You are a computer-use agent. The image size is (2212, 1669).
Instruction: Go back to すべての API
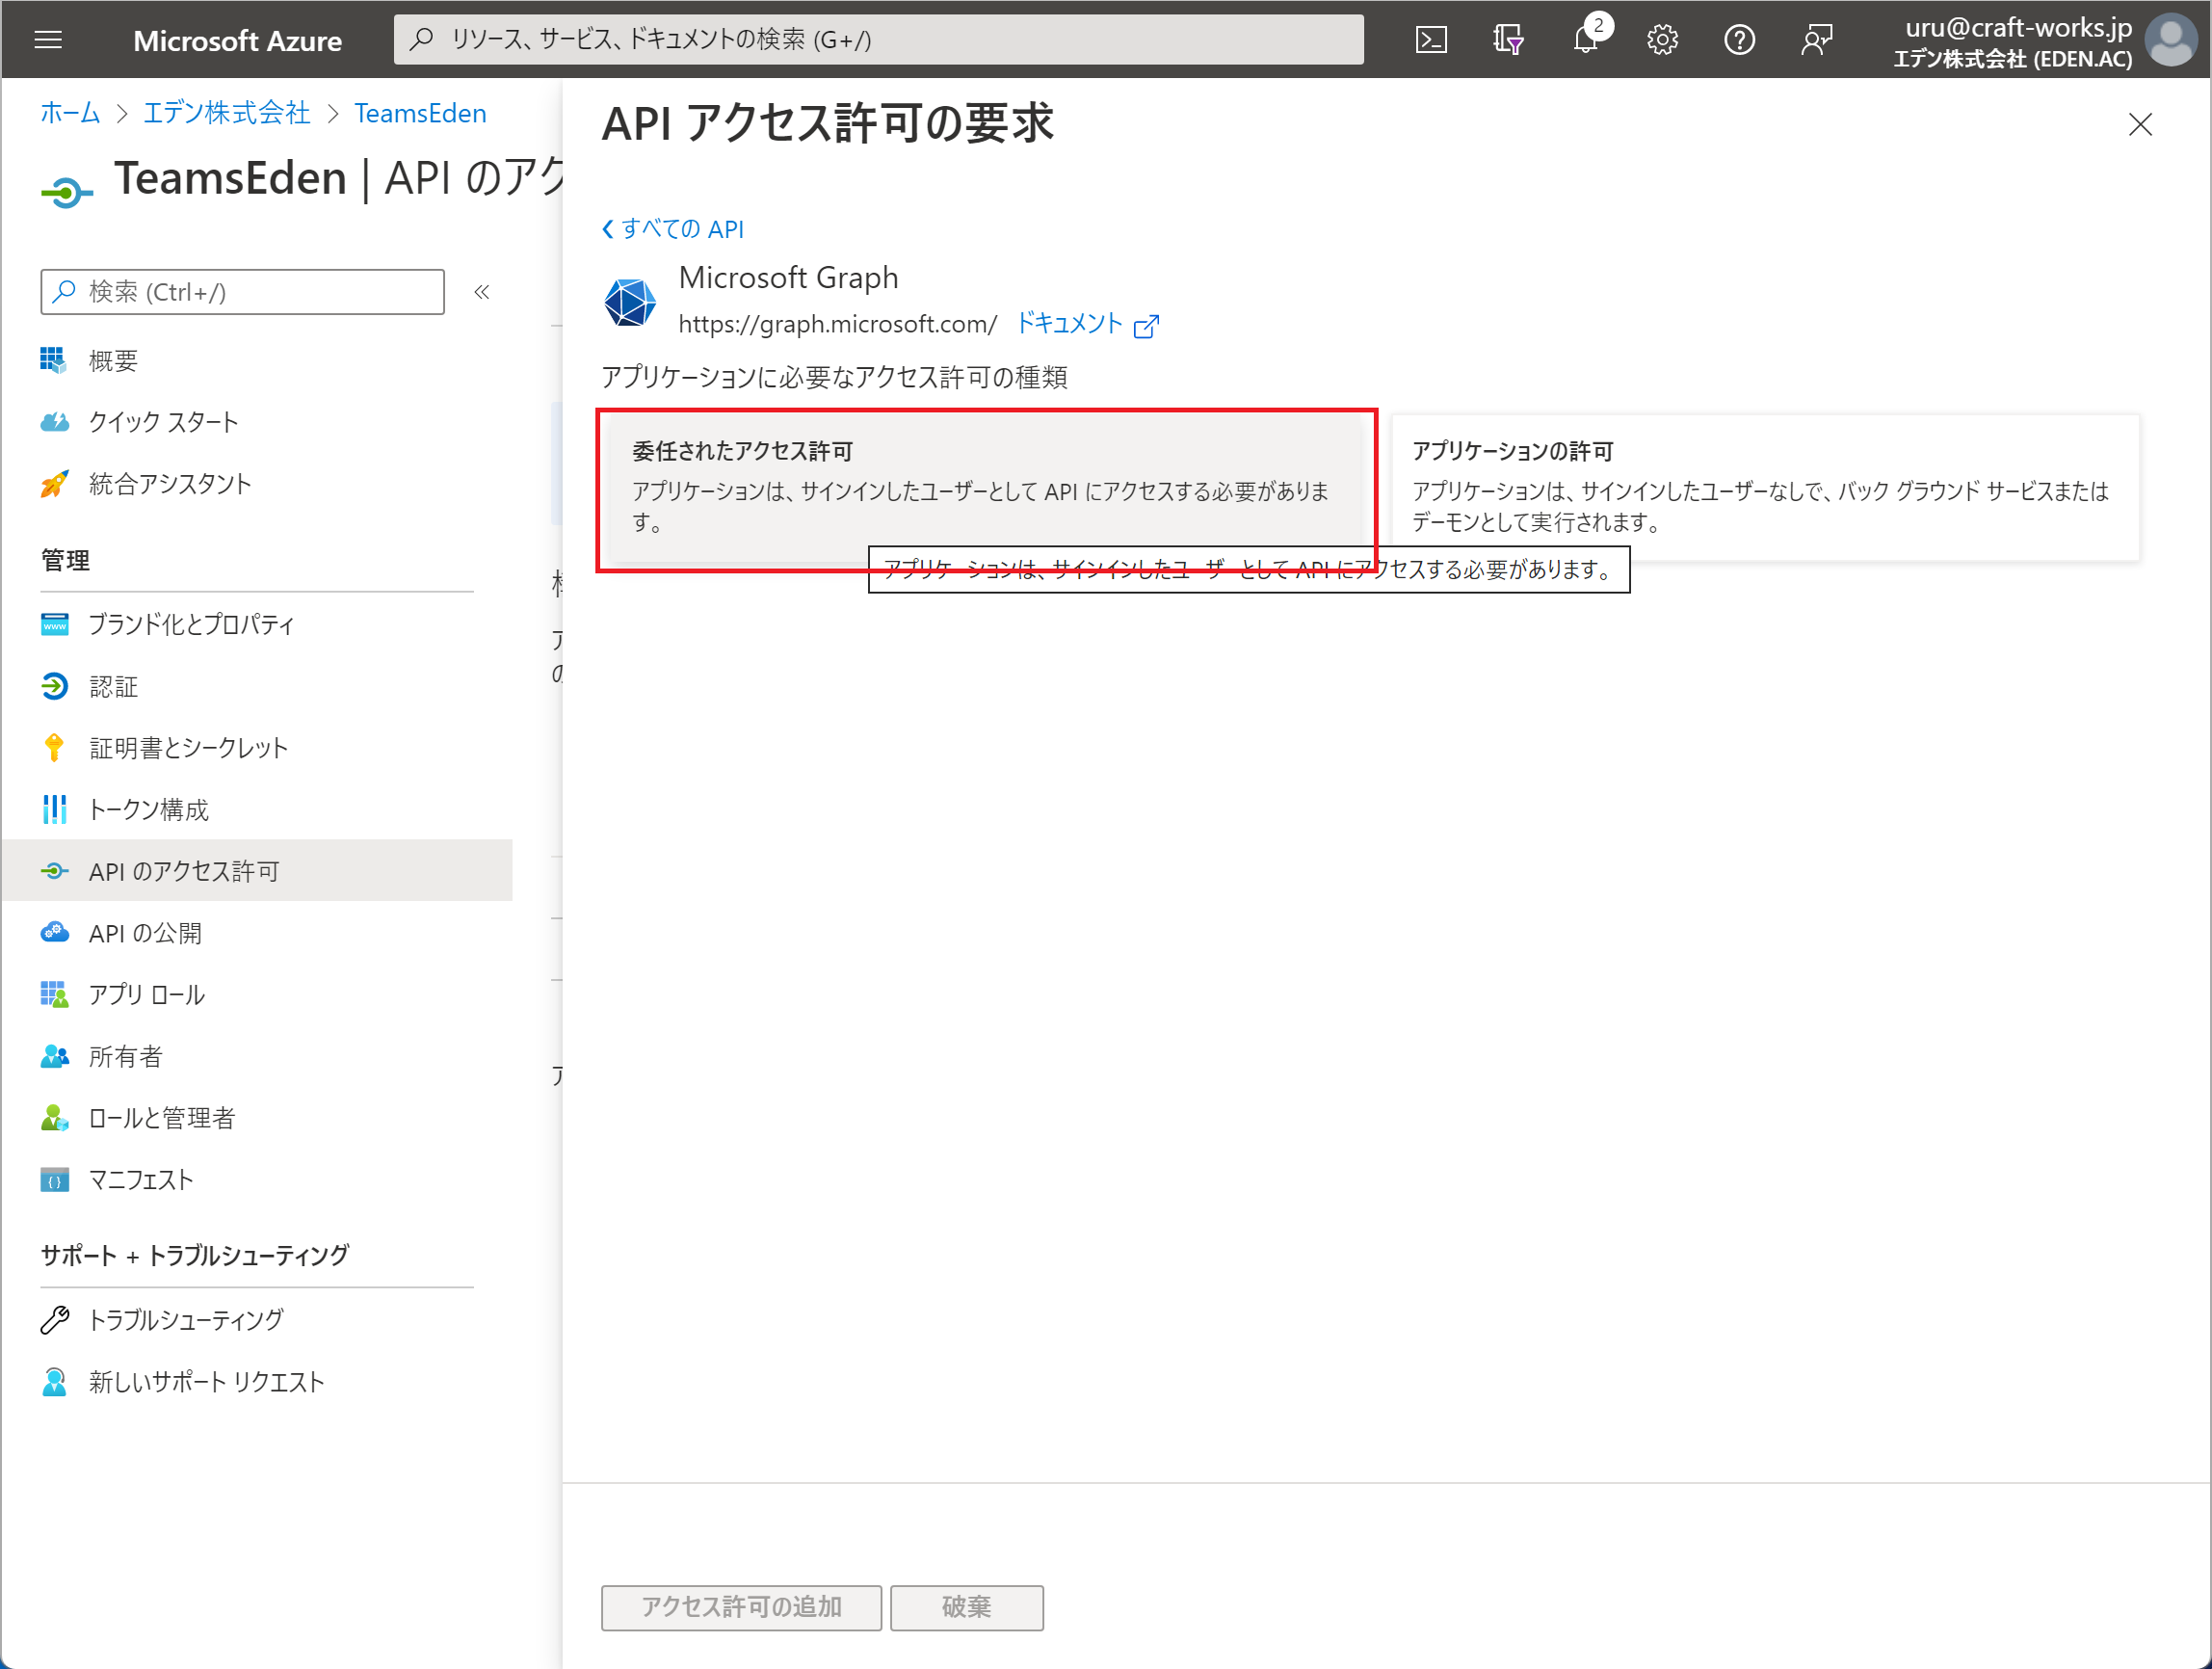(673, 229)
